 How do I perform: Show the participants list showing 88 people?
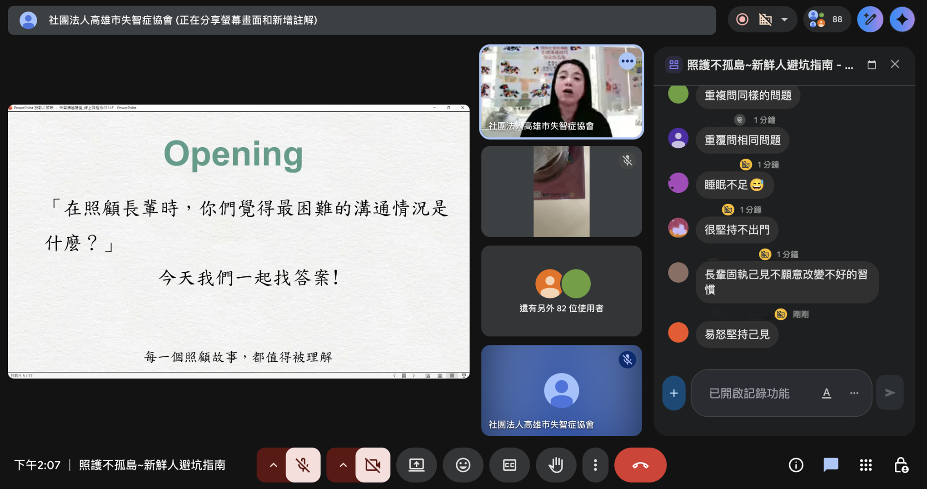point(827,19)
